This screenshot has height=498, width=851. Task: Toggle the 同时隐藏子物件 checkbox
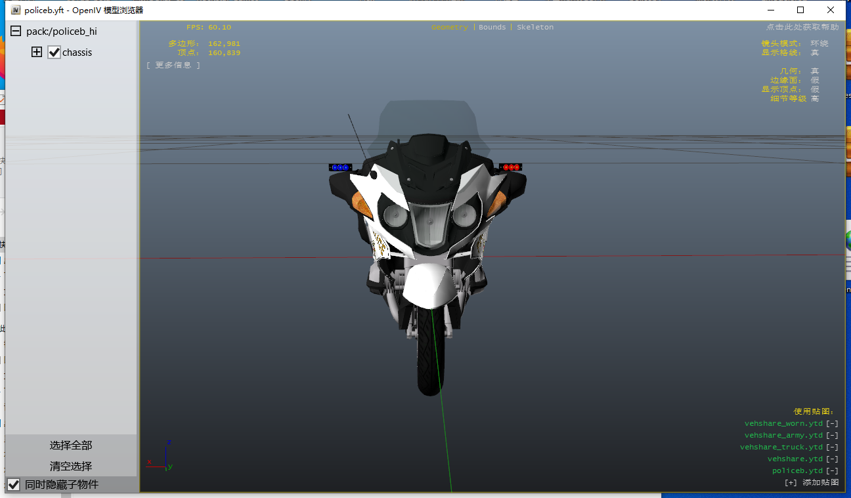tap(14, 485)
